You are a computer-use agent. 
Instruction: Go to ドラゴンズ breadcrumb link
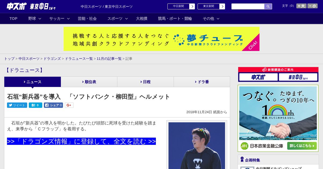[52, 58]
